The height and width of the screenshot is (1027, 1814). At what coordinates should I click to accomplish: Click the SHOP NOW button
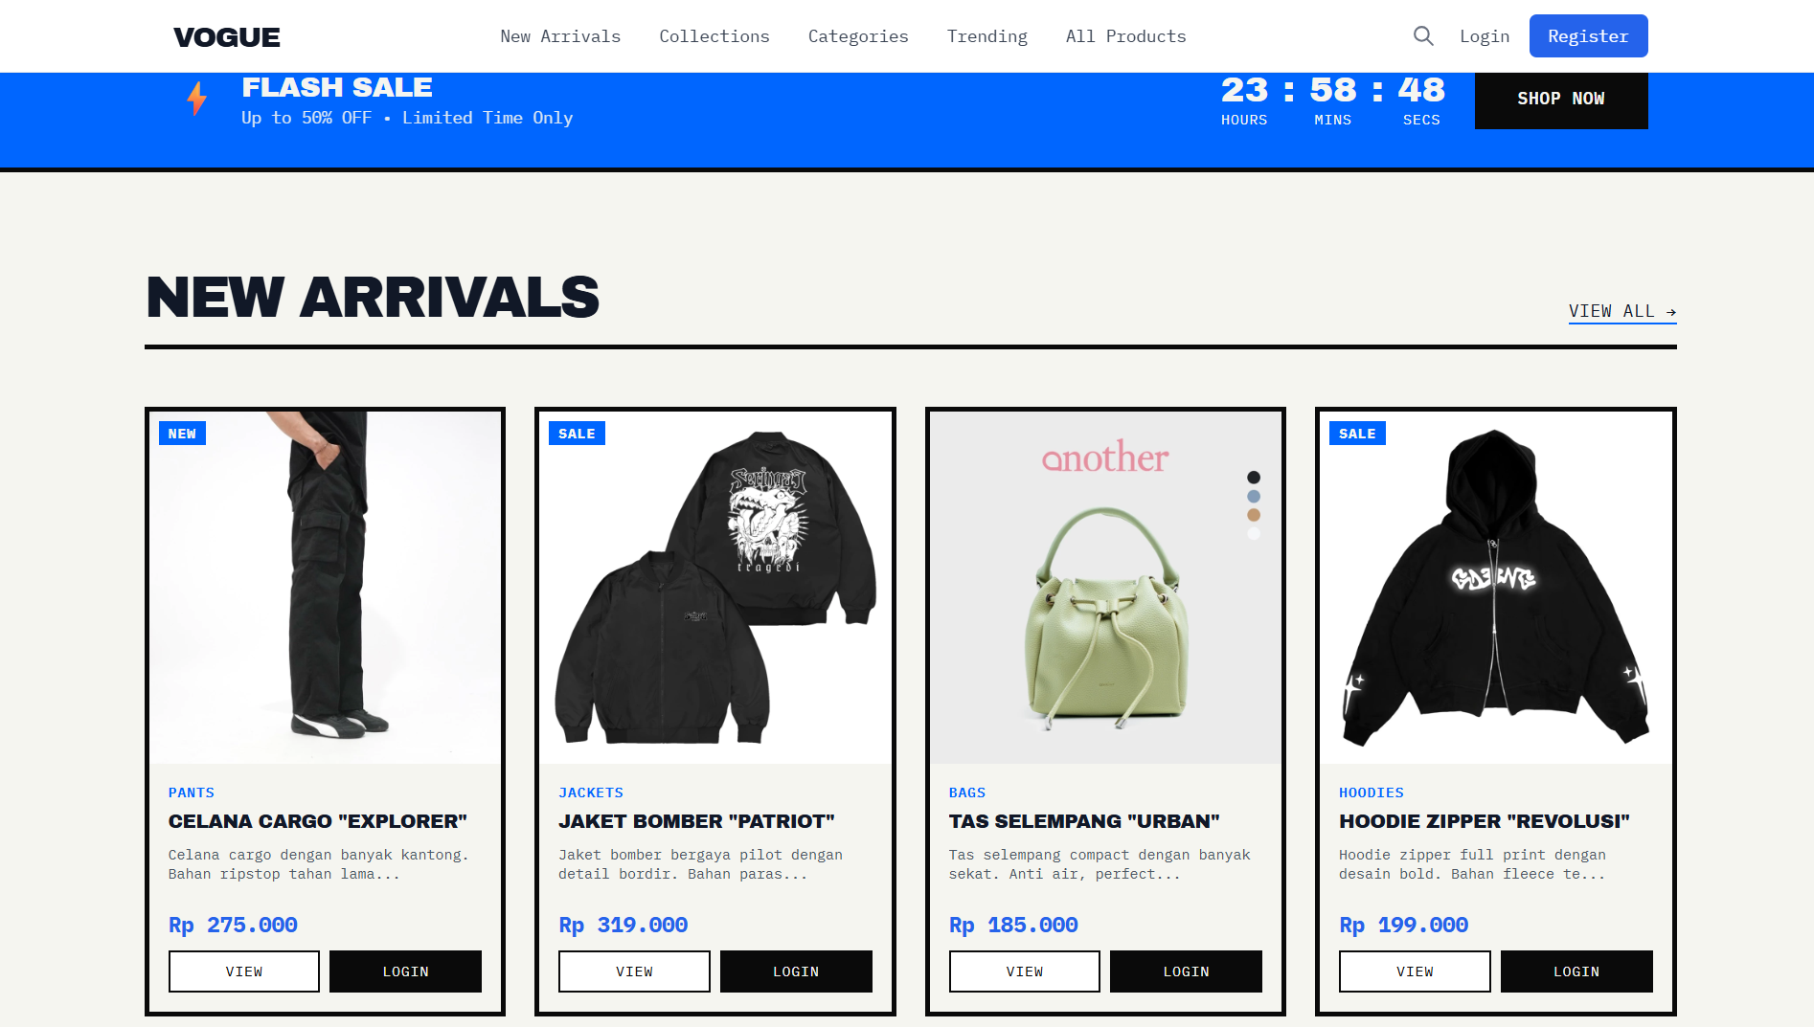click(x=1561, y=99)
